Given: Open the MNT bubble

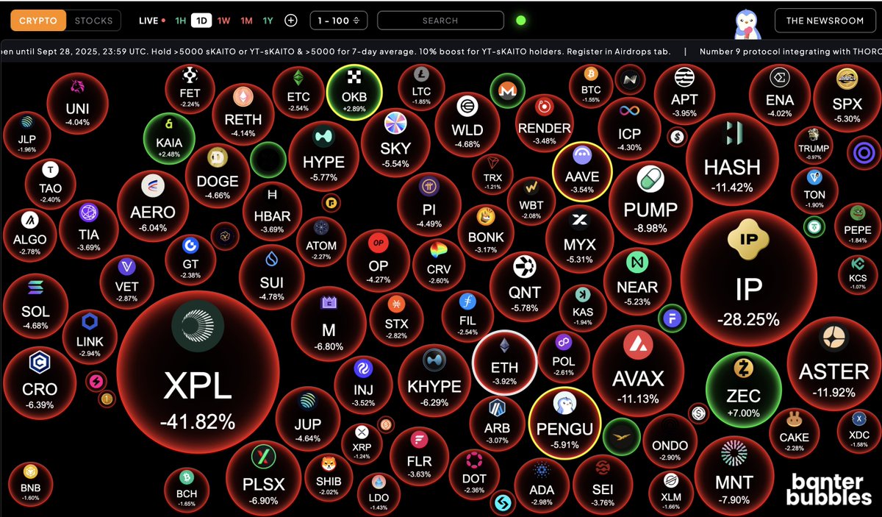Looking at the screenshot, I should click(x=734, y=476).
